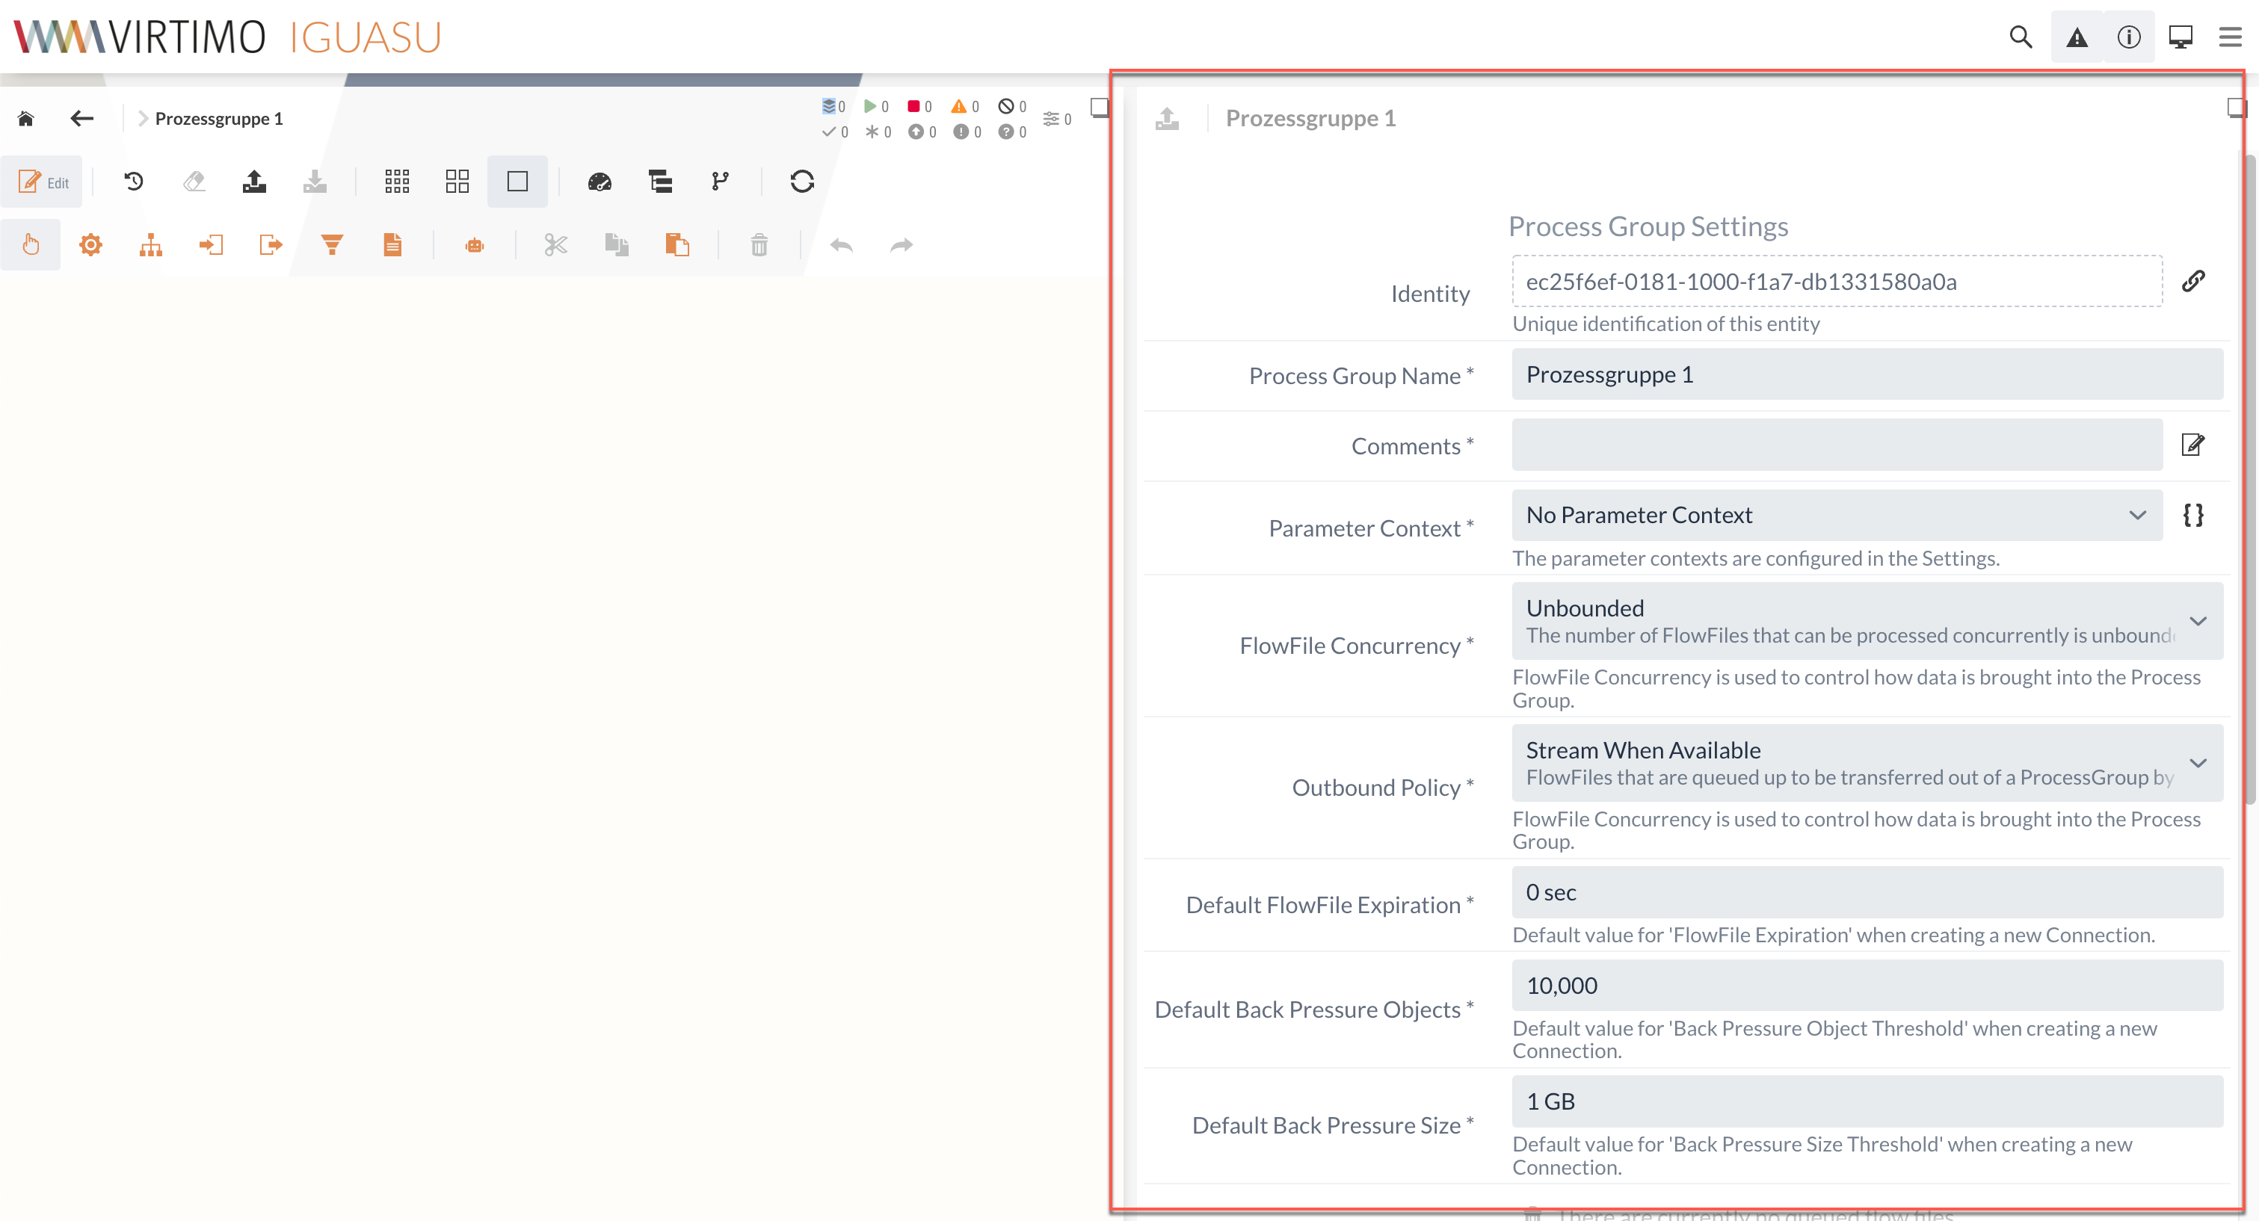Click the monitor icon in header
Viewport: 2259px width, 1221px height.
2180,37
